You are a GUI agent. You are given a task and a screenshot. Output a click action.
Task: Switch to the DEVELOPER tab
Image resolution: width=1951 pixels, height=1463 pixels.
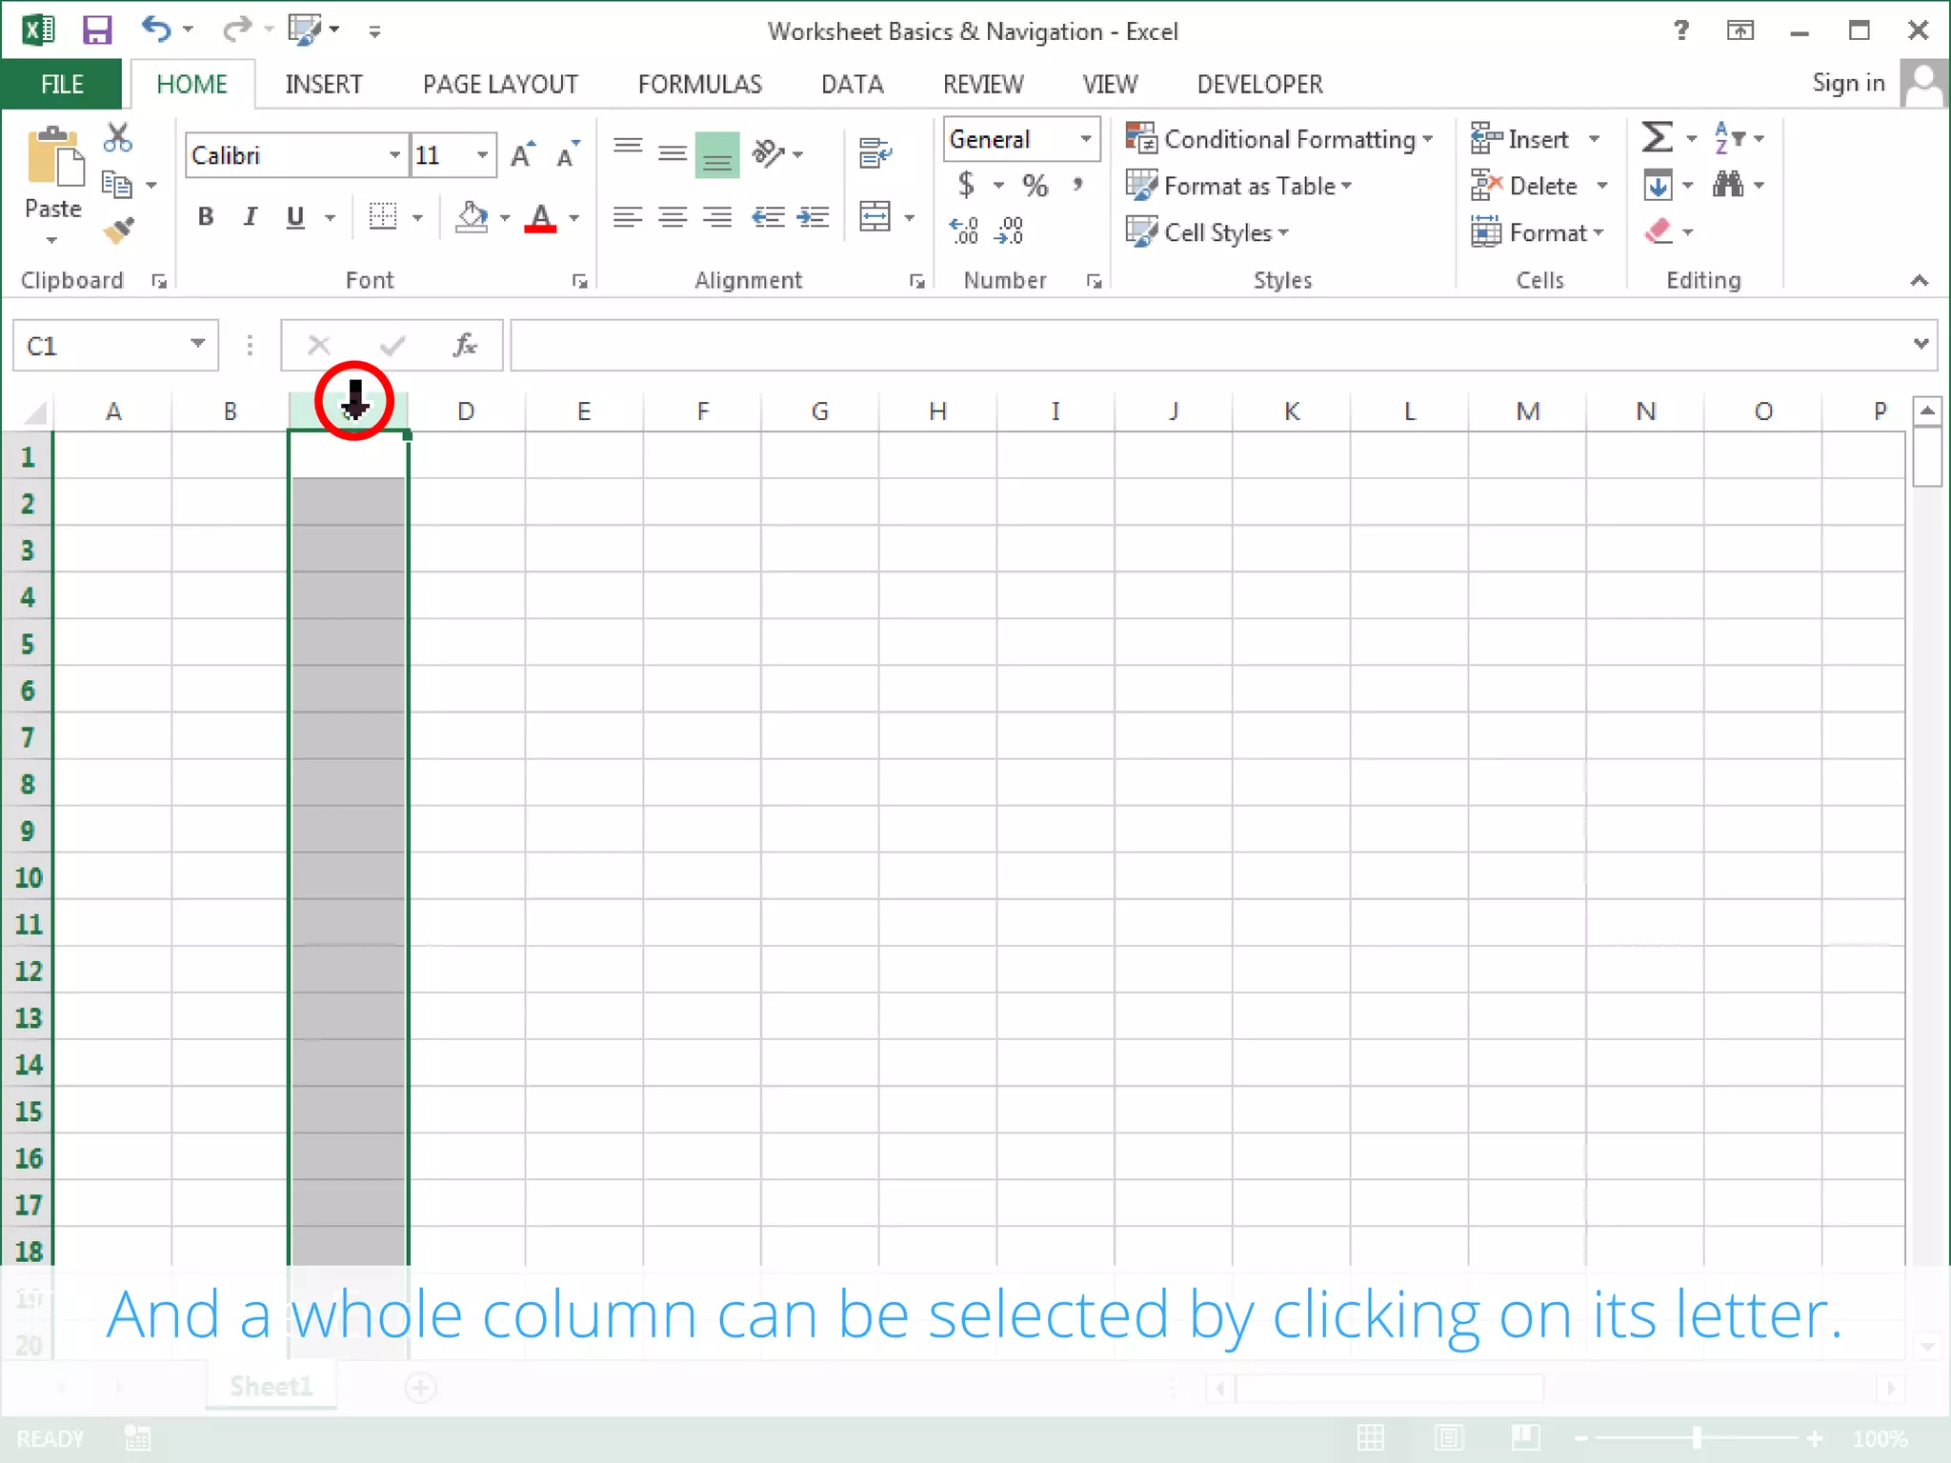pyautogui.click(x=1259, y=84)
